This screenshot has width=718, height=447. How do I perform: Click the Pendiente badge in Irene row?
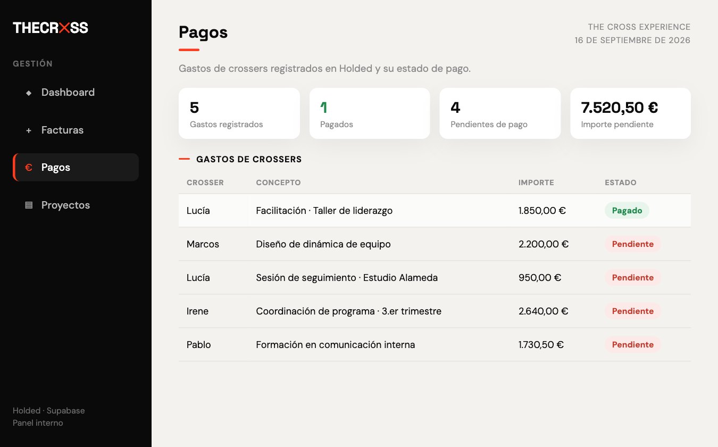633,311
